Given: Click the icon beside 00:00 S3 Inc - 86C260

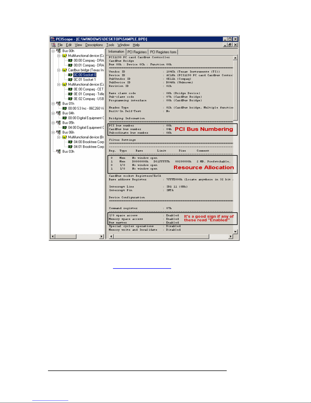Looking at the screenshot, I should tap(64, 109).
